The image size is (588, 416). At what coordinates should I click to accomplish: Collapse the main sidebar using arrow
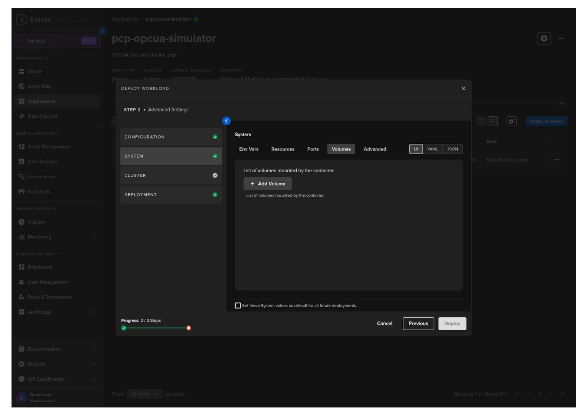(x=103, y=31)
